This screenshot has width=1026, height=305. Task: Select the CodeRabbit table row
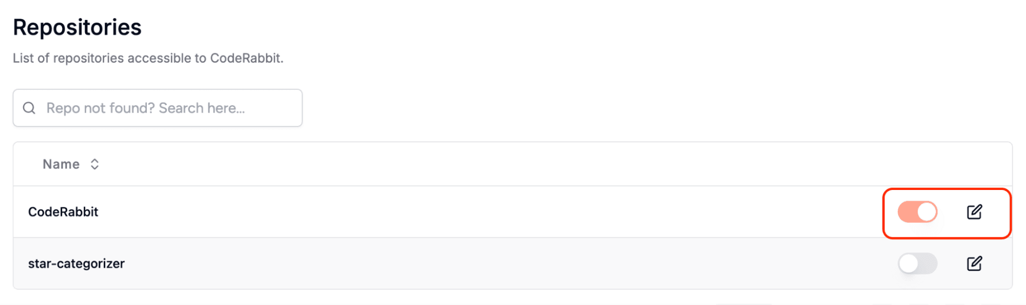click(462, 212)
